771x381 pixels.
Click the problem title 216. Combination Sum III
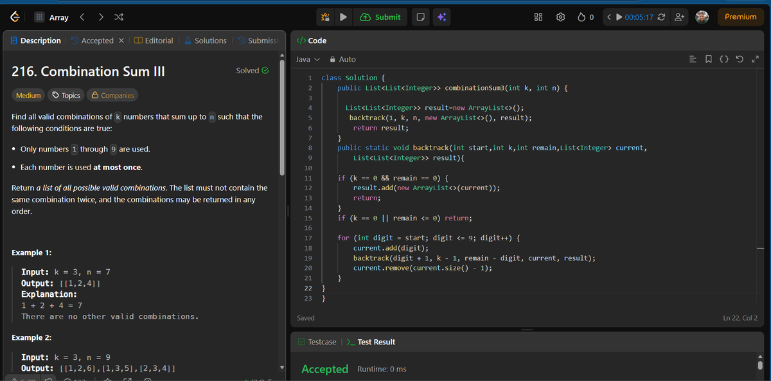(89, 71)
